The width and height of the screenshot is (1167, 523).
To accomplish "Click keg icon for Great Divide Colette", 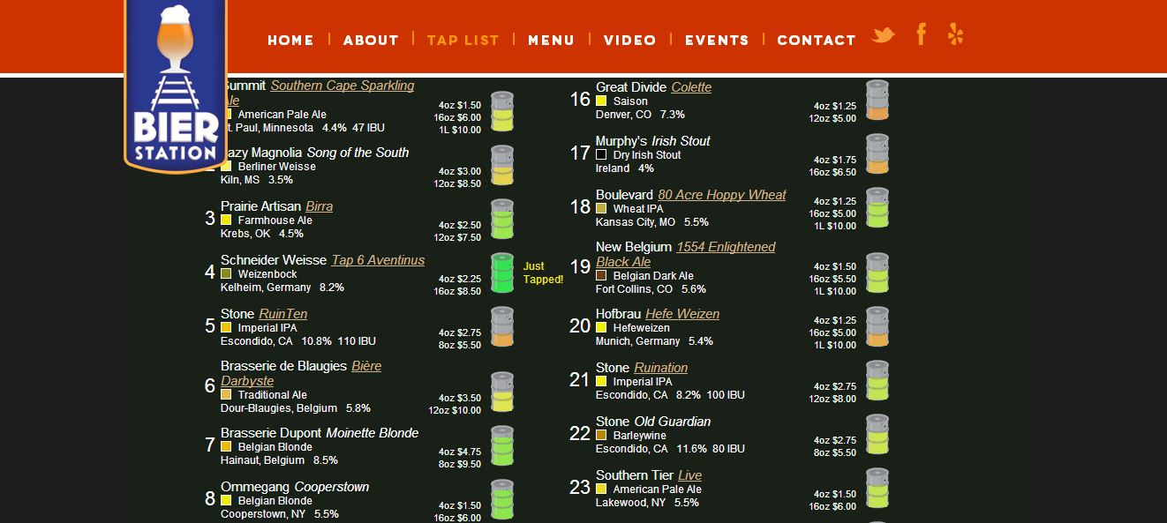I will tap(877, 101).
